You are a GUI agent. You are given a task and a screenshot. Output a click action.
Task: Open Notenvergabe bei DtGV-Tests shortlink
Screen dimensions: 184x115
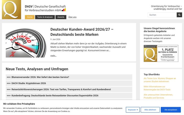tap(157, 88)
